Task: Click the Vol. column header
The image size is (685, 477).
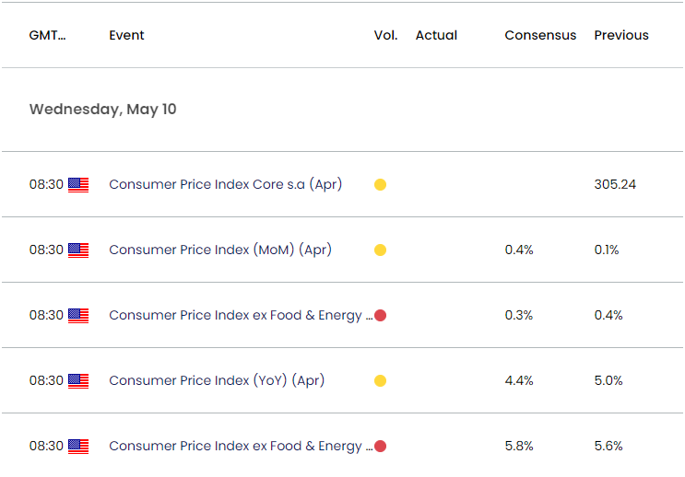Action: [x=385, y=35]
